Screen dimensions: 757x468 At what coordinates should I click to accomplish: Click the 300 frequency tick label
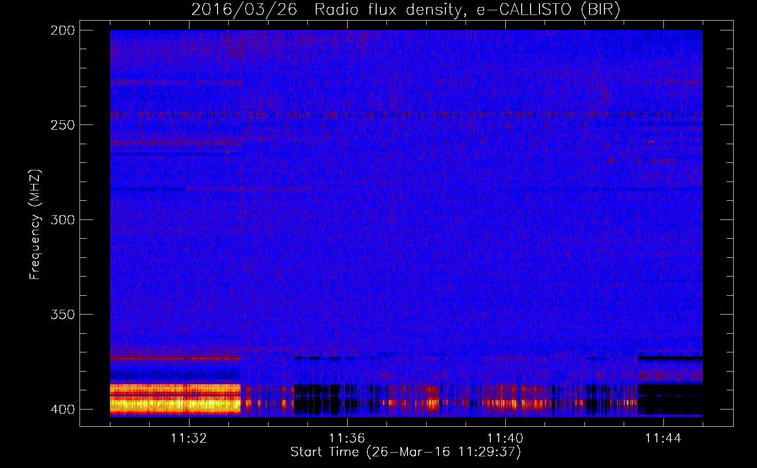click(x=63, y=219)
